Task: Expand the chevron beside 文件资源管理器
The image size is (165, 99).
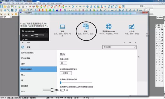Action: coord(46,31)
